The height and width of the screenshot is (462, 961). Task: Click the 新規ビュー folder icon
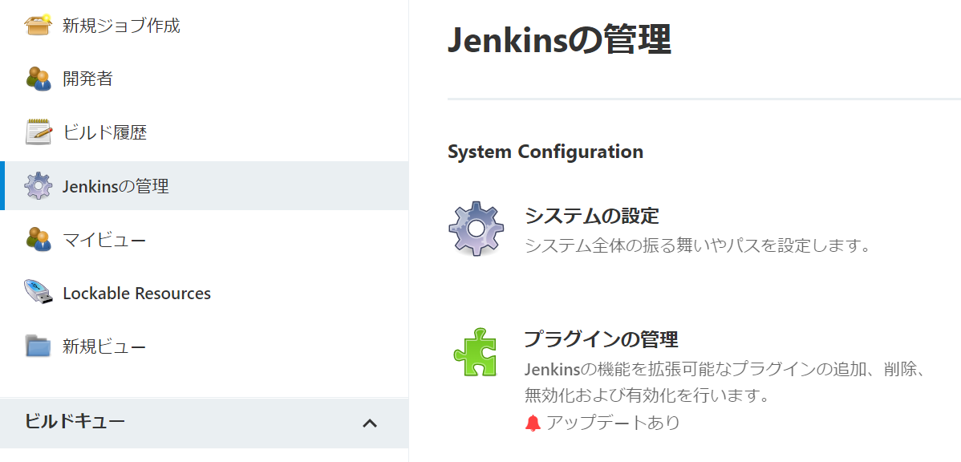tap(38, 346)
